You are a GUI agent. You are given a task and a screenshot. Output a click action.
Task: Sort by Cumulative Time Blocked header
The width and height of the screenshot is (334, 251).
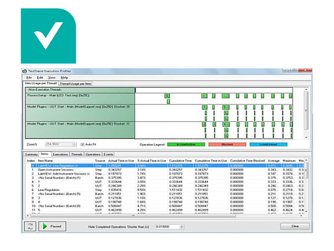(247, 161)
